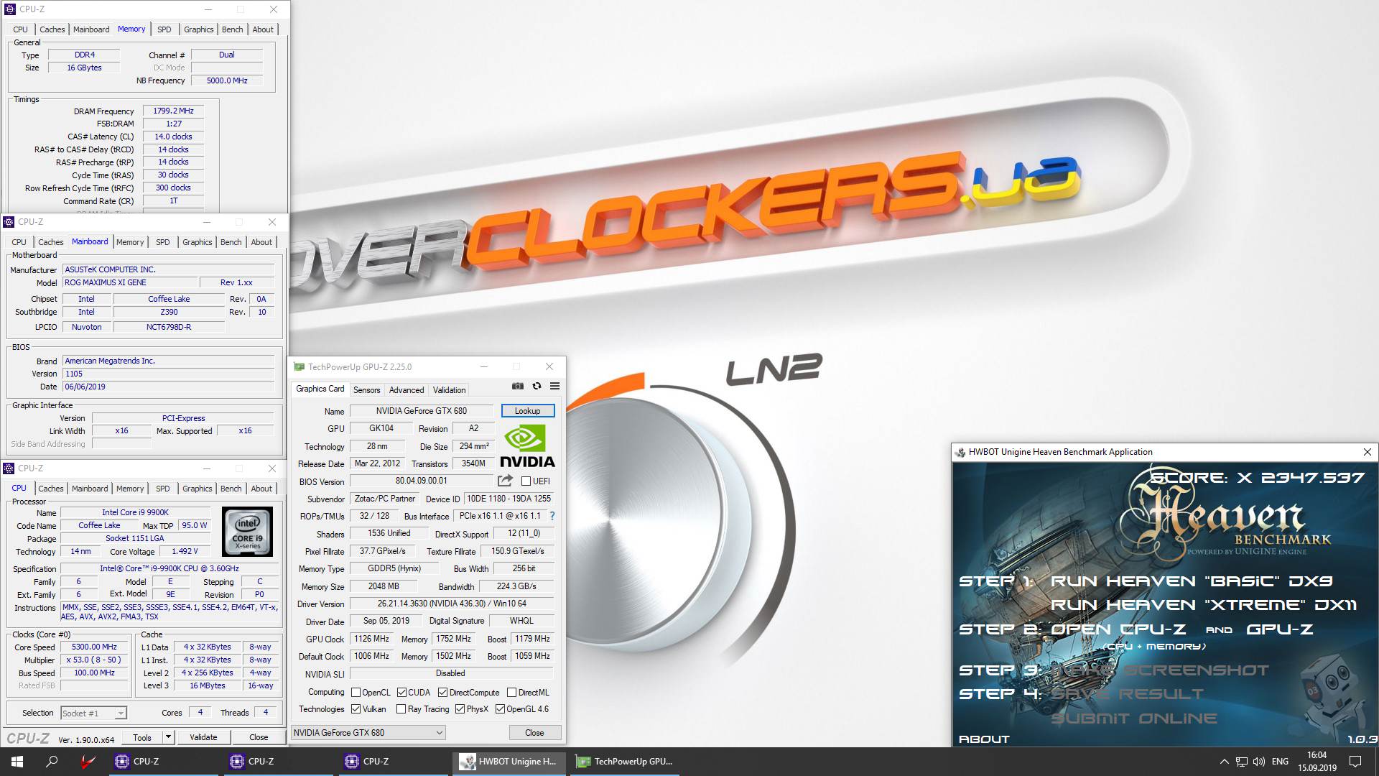The image size is (1379, 776).
Task: Click the CPU-Z Validate button
Action: [203, 737]
